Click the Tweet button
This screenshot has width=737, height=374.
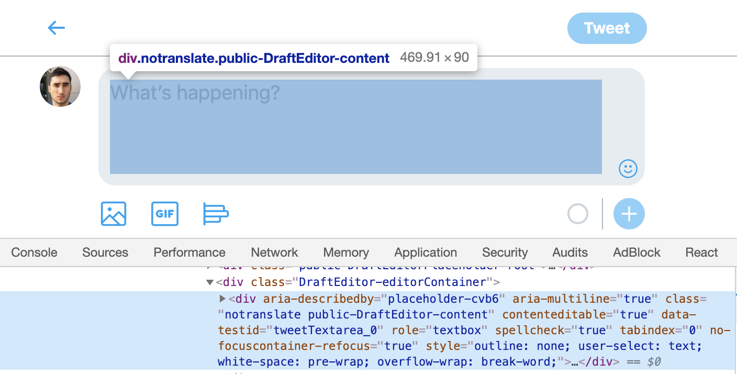(607, 28)
